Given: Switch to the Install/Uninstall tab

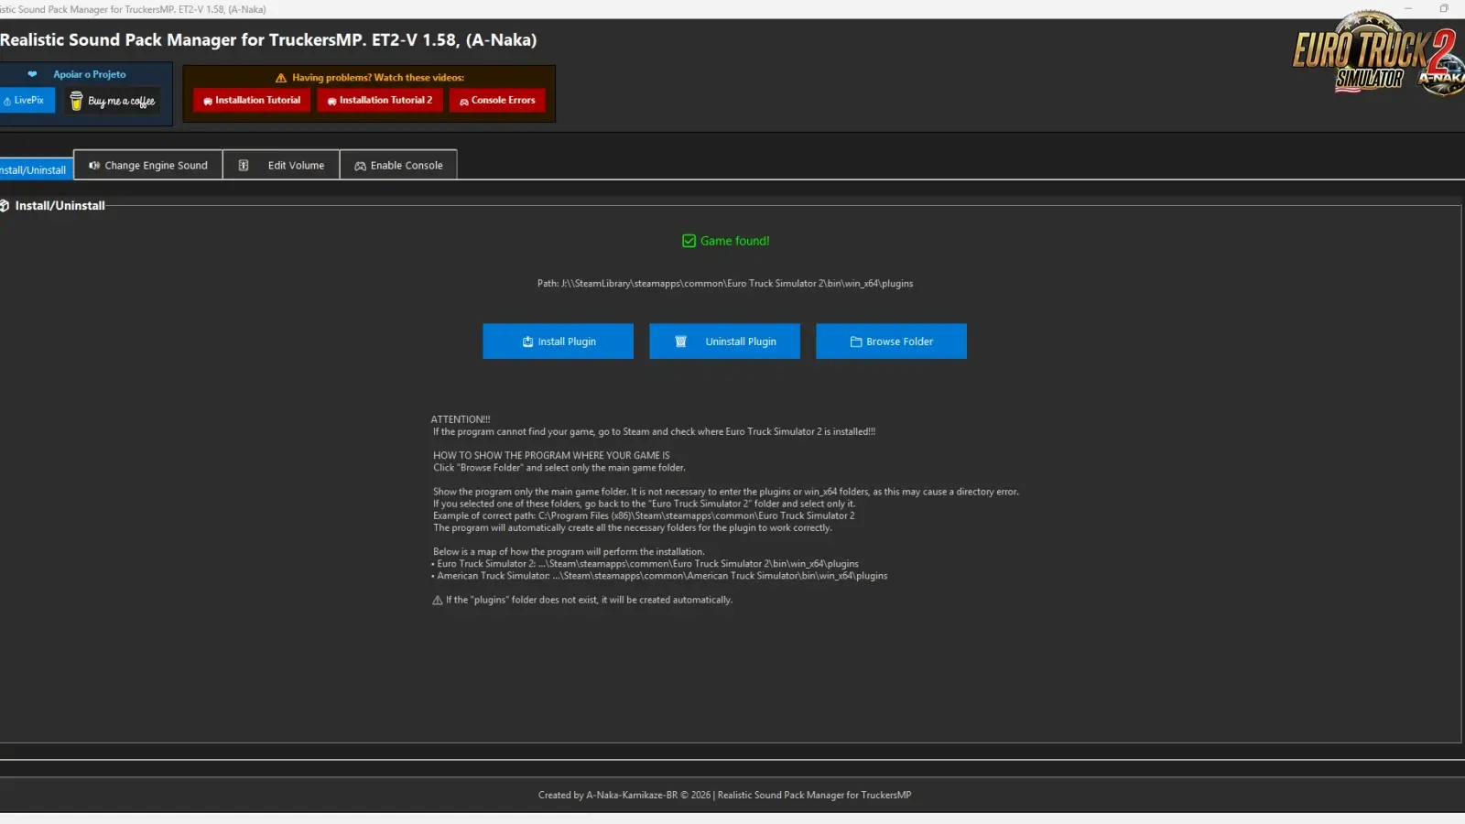Looking at the screenshot, I should (35, 169).
